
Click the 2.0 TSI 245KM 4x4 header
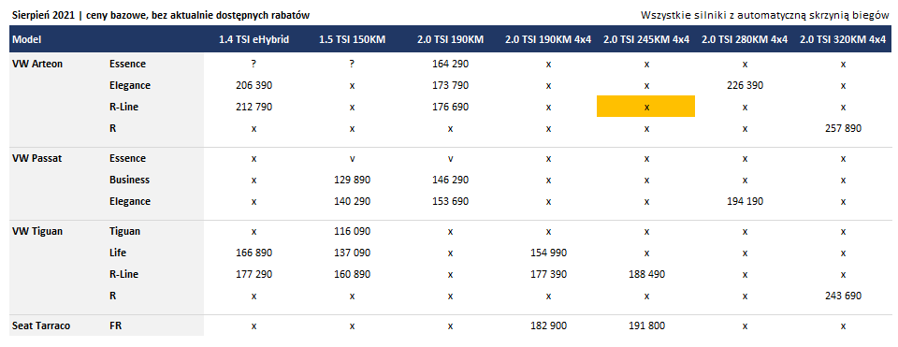(646, 39)
